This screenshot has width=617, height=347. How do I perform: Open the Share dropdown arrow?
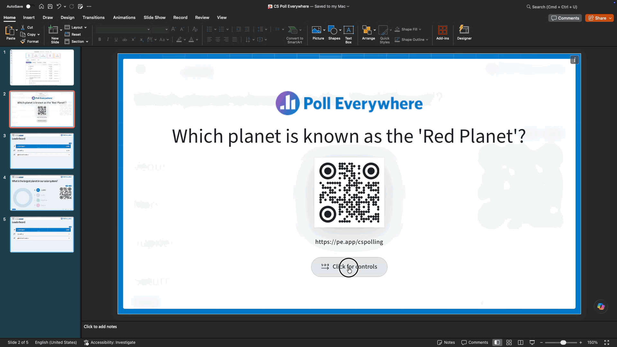coord(610,18)
